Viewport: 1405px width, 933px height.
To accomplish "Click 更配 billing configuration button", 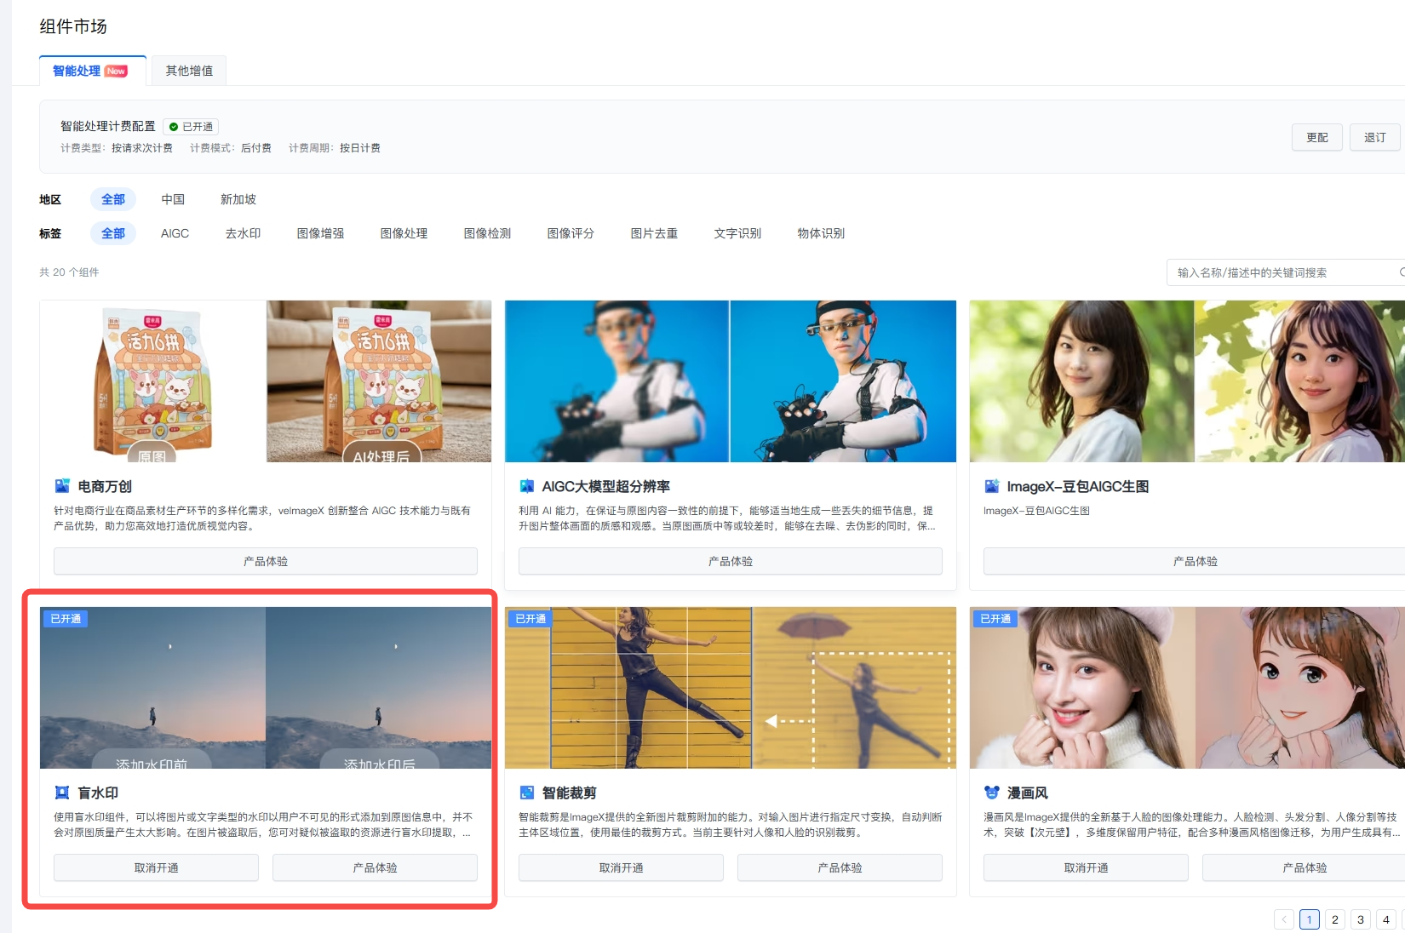I will [x=1316, y=137].
